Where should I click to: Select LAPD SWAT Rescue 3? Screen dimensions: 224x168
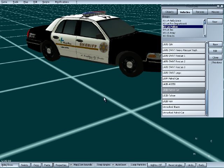click(183, 68)
